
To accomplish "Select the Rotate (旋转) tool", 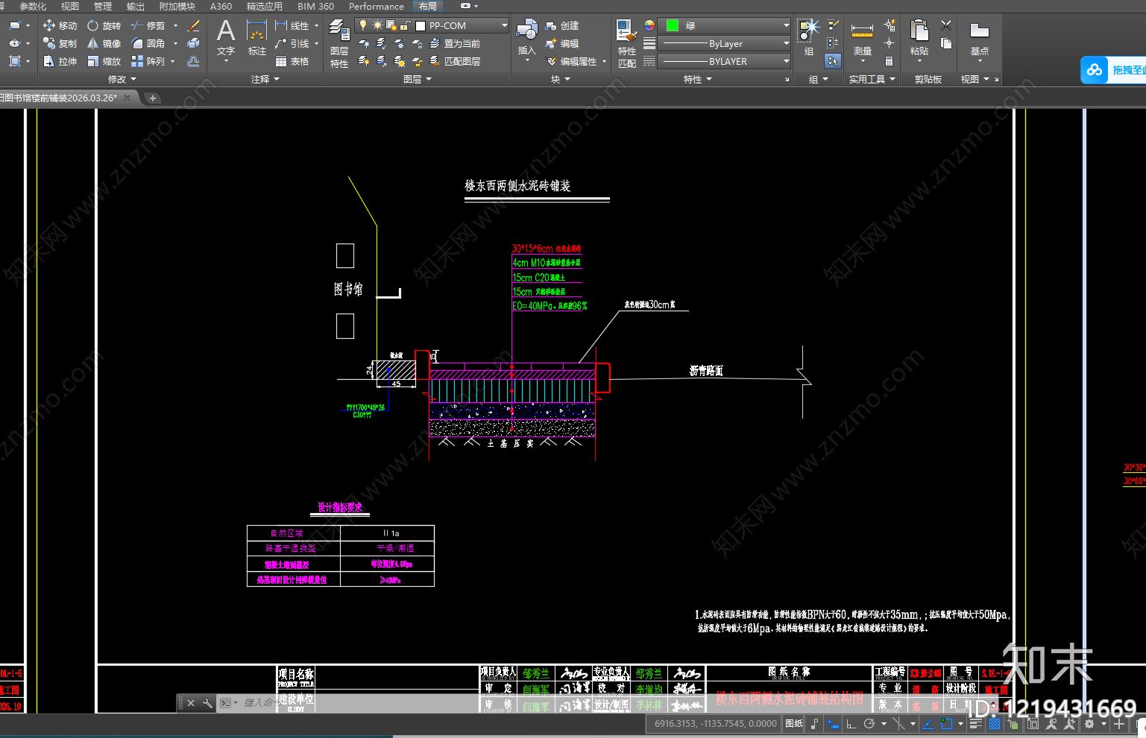I will (x=104, y=25).
